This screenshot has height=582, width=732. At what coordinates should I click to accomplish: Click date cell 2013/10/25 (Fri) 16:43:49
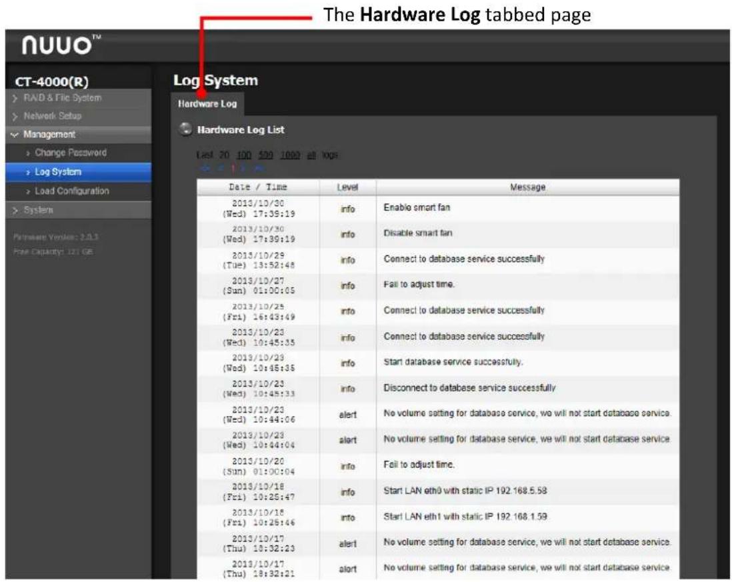258,312
